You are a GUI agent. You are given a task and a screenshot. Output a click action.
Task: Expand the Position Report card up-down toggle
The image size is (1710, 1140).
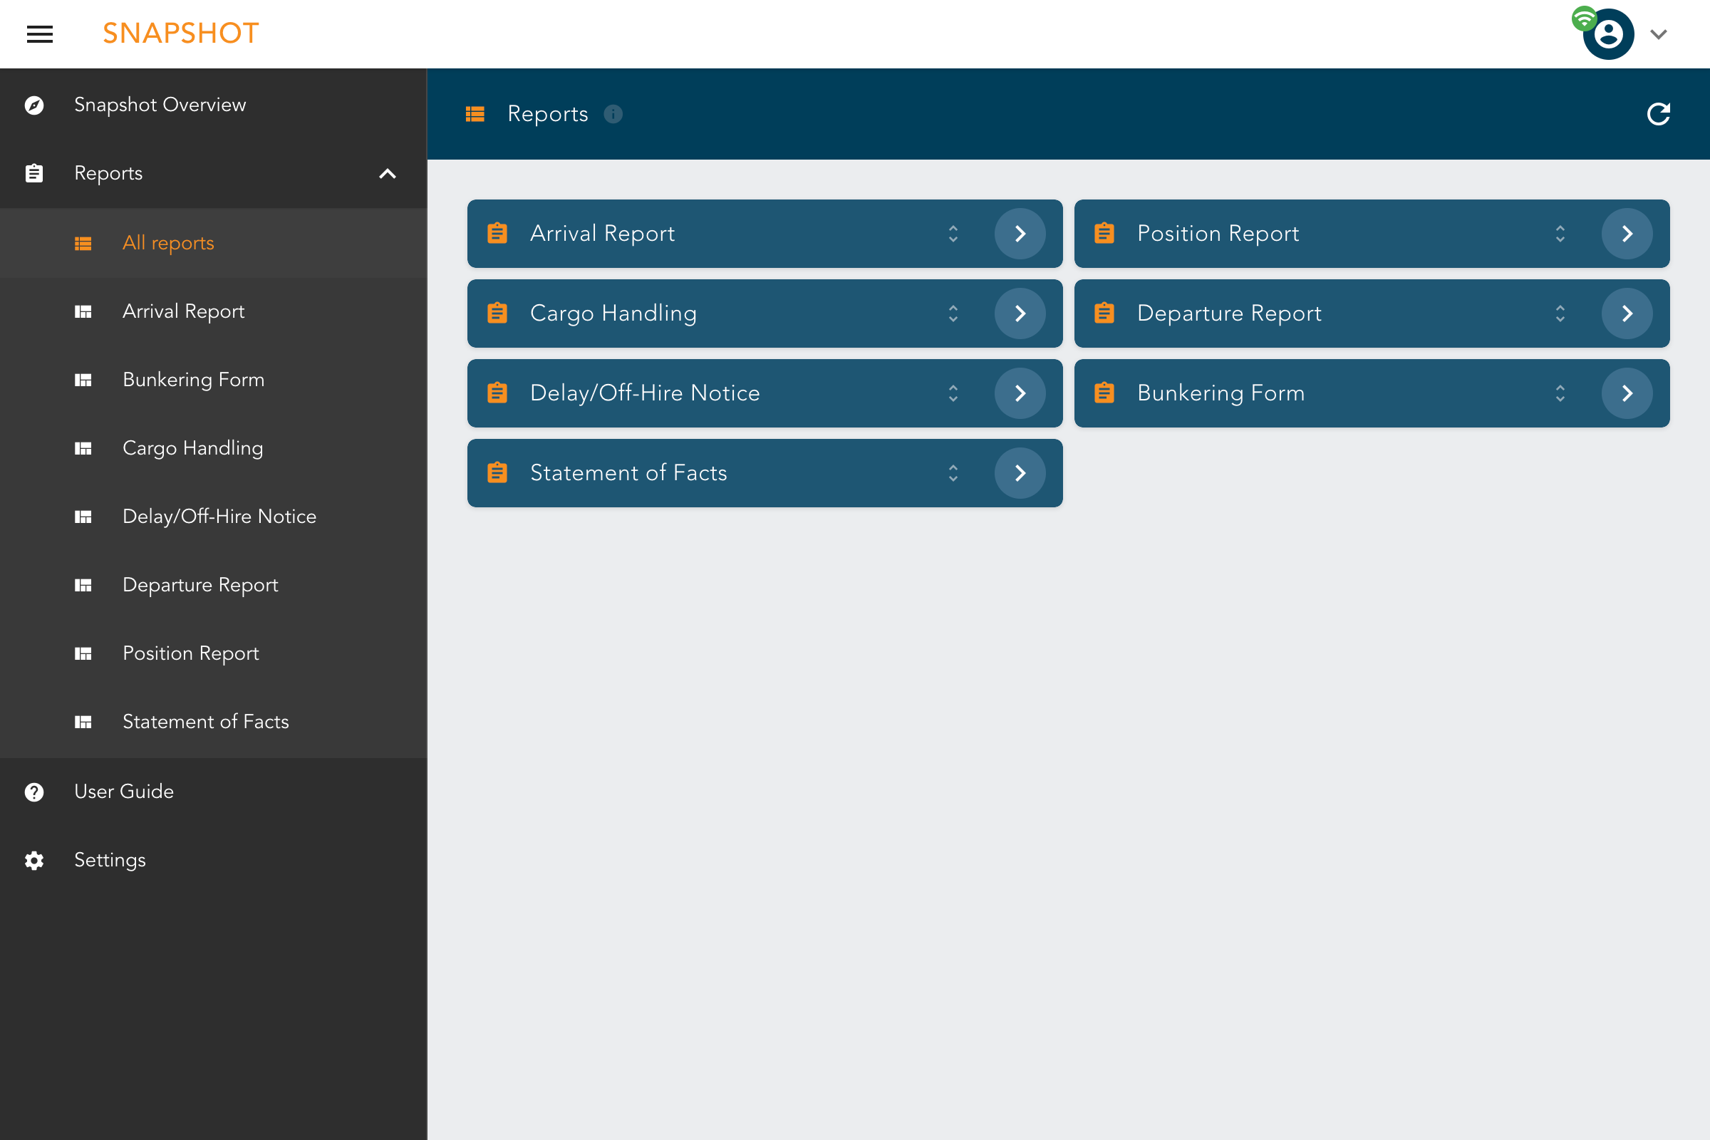point(1560,234)
